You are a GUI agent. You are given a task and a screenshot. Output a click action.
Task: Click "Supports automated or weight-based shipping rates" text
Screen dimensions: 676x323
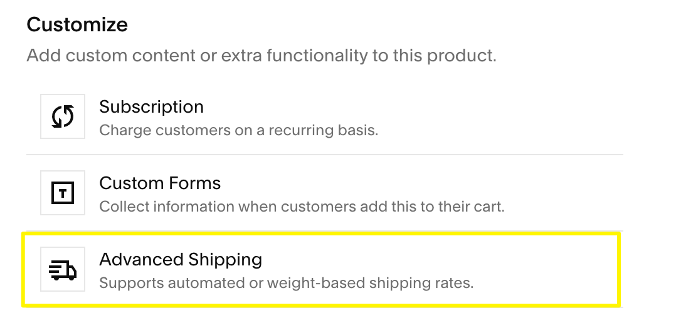[287, 283]
